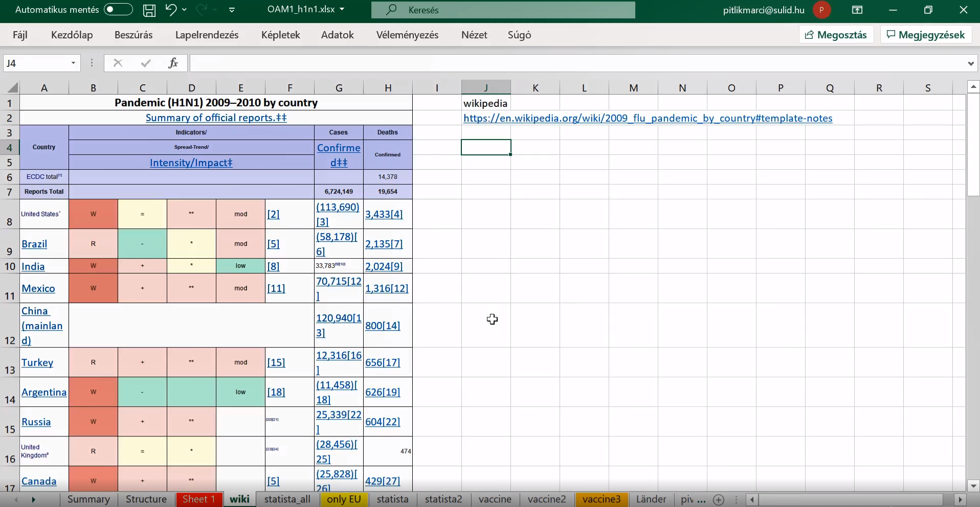The width and height of the screenshot is (980, 507).
Task: Switch to the Beszúrás ribbon tab
Action: coord(134,35)
